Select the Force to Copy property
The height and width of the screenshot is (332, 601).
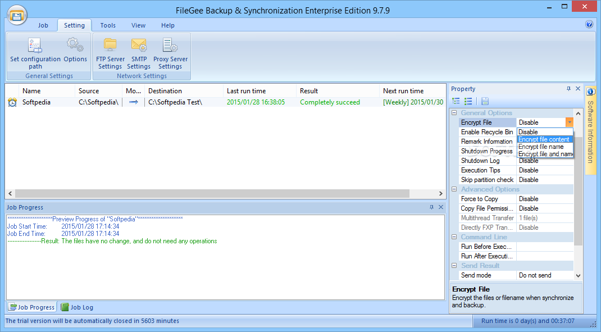tap(487, 199)
